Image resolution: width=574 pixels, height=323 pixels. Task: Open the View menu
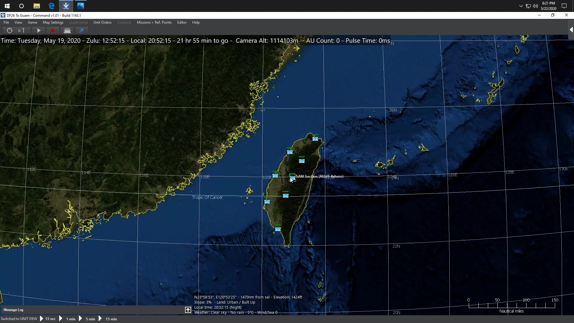tap(18, 22)
